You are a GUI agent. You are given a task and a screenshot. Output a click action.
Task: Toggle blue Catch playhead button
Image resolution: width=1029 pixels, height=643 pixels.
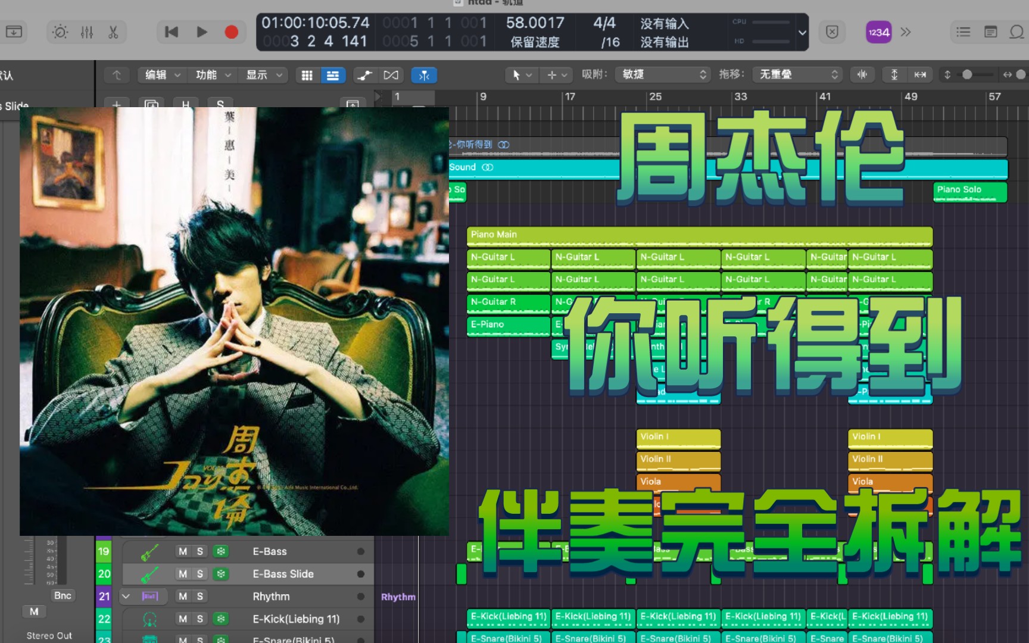pyautogui.click(x=424, y=75)
